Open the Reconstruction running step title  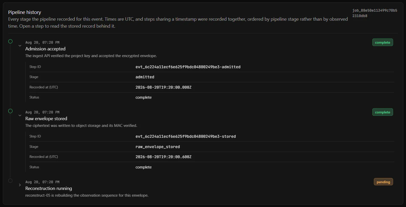click(48, 188)
